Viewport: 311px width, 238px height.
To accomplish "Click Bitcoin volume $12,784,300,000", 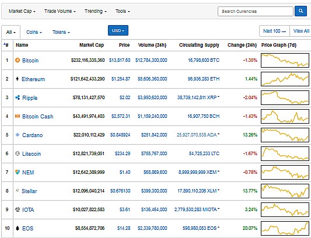I will [151, 60].
